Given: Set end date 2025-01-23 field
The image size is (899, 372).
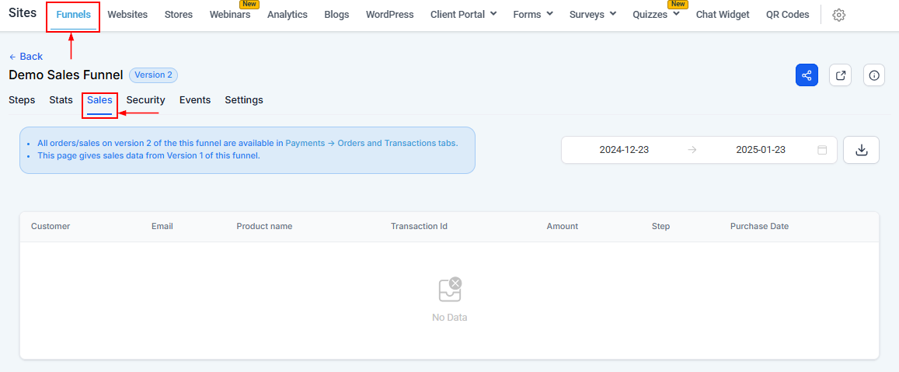Looking at the screenshot, I should point(761,150).
